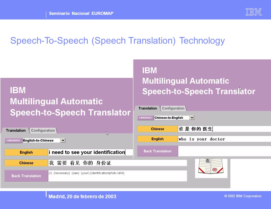The width and height of the screenshot is (271, 209).
Task: Switch to Configuration tab in English-to-Chinese window
Action: (43, 130)
